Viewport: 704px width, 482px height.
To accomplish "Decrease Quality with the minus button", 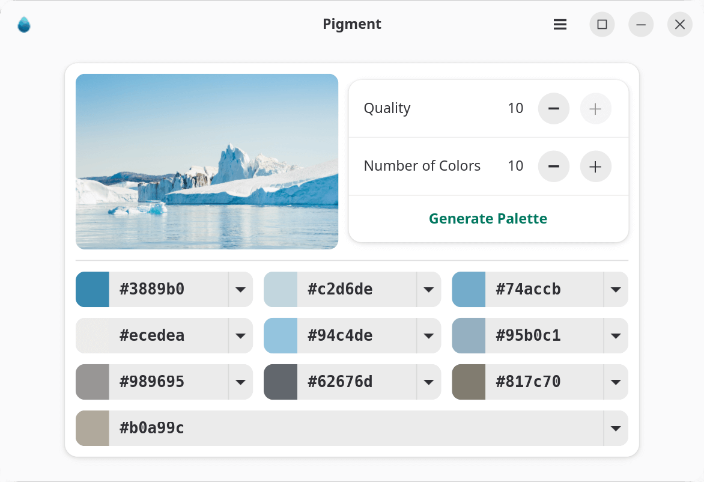I will coord(554,109).
